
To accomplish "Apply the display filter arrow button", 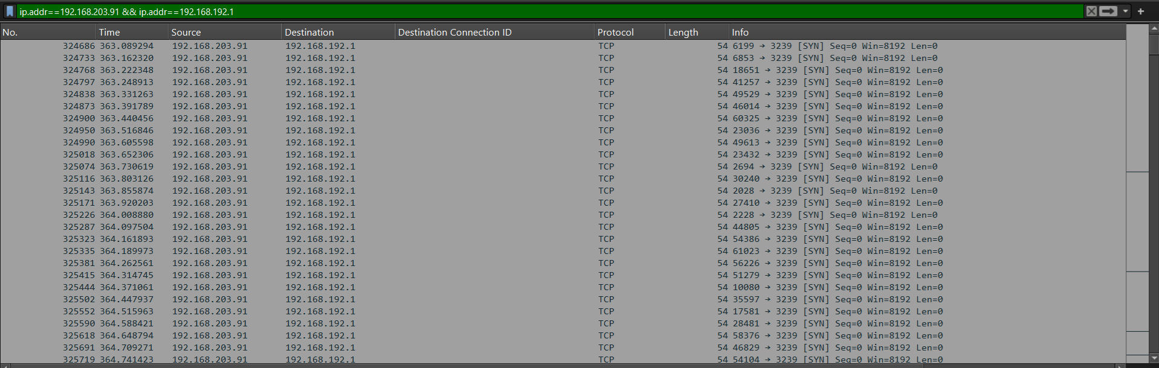I will pos(1108,11).
